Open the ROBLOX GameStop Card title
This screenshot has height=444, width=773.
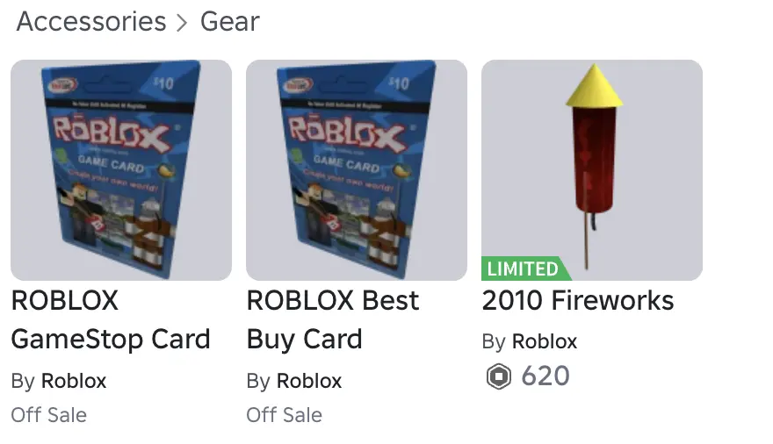[111, 320]
